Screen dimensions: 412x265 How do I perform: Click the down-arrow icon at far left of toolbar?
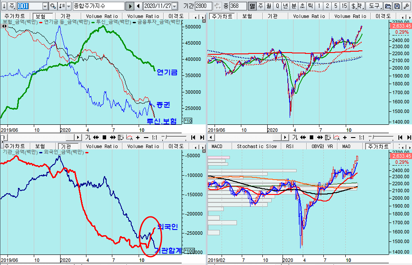pos(4,6)
